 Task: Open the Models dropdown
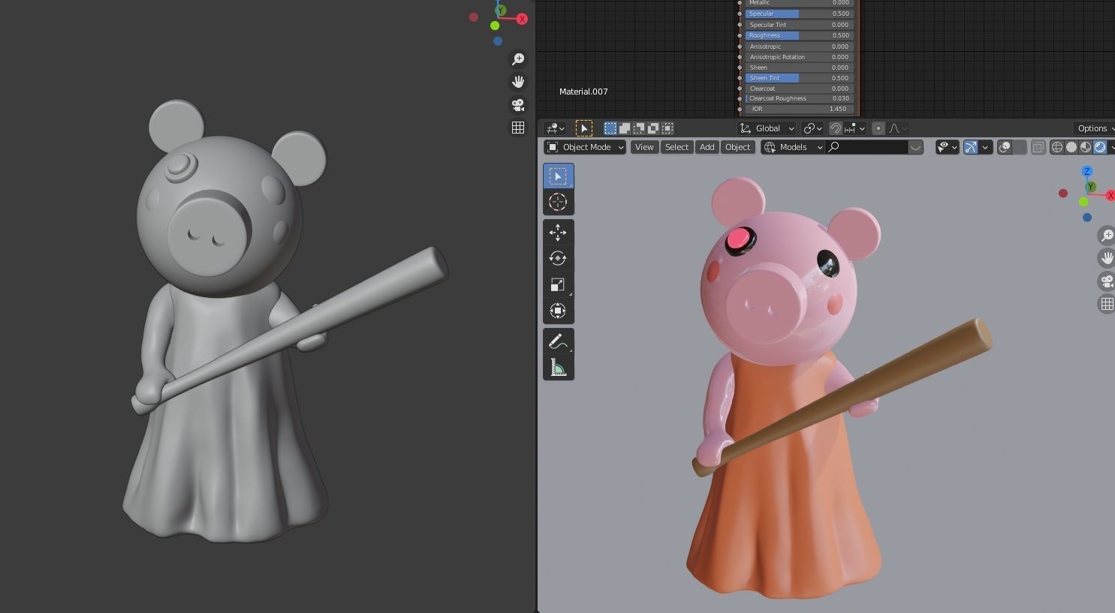click(793, 147)
